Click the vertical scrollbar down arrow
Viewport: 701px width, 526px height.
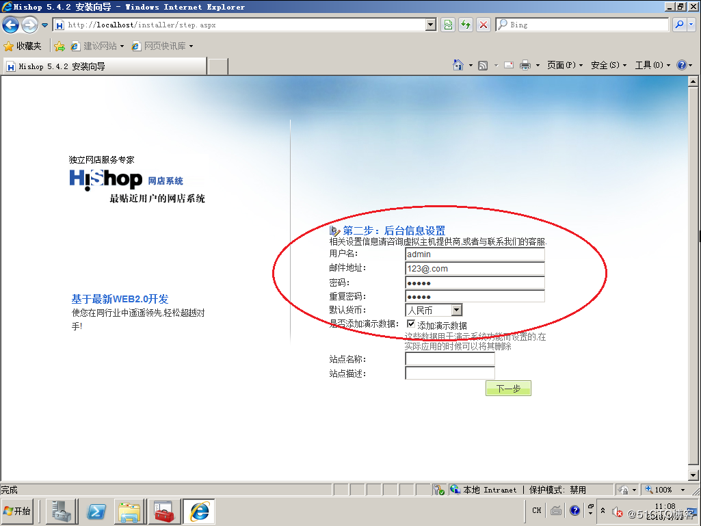(x=693, y=475)
